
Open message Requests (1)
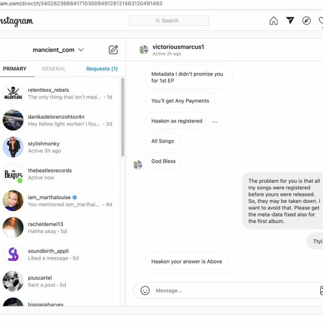pos(102,68)
